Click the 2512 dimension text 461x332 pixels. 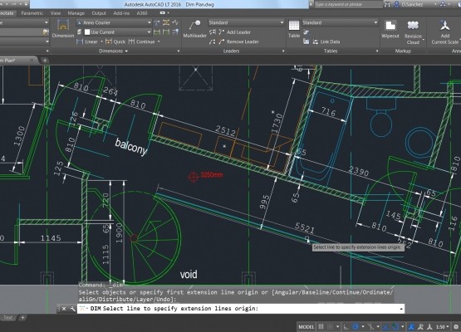coord(225,131)
